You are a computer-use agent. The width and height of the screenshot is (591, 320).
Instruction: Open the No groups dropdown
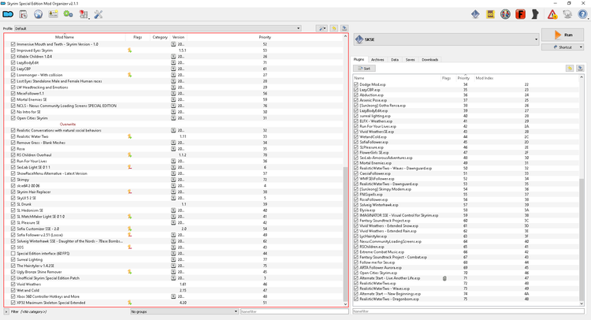click(184, 311)
